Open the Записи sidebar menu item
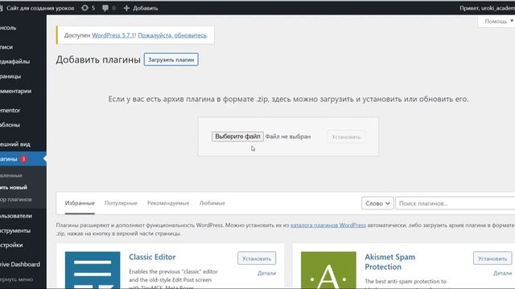Viewport: 515px width, 289px height. (x=23, y=47)
